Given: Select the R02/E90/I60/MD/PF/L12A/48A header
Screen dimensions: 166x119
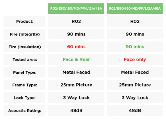Looking at the screenshot, I should pos(76,9).
